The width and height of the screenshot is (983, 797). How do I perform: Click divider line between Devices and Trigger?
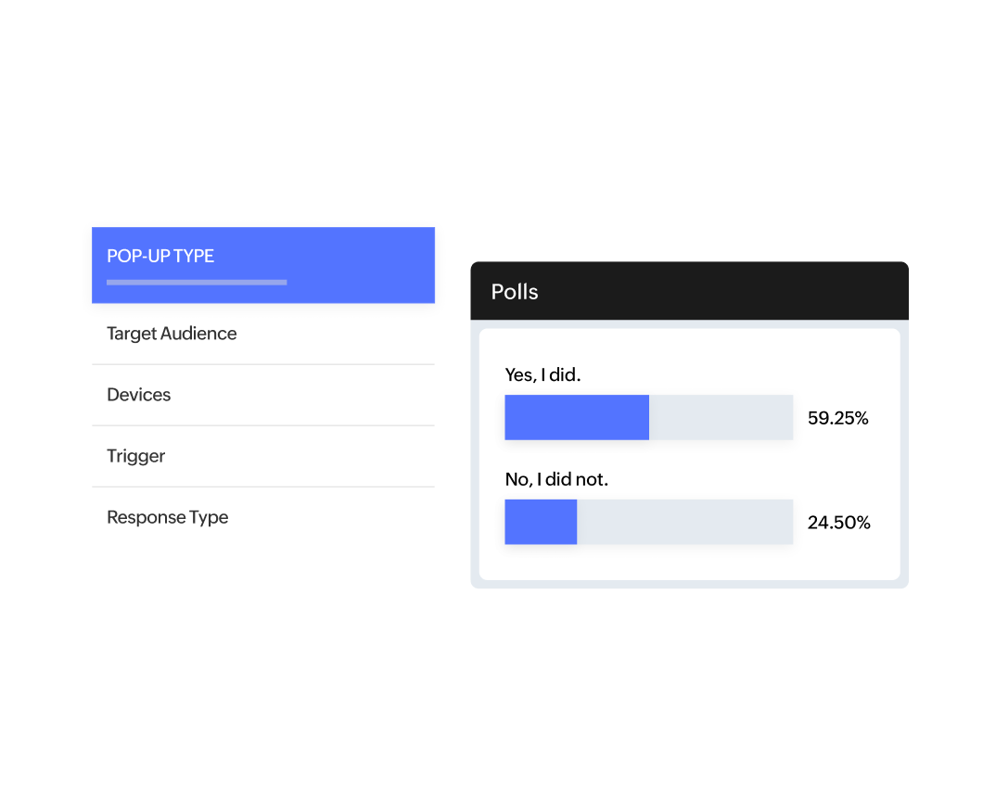(x=263, y=425)
